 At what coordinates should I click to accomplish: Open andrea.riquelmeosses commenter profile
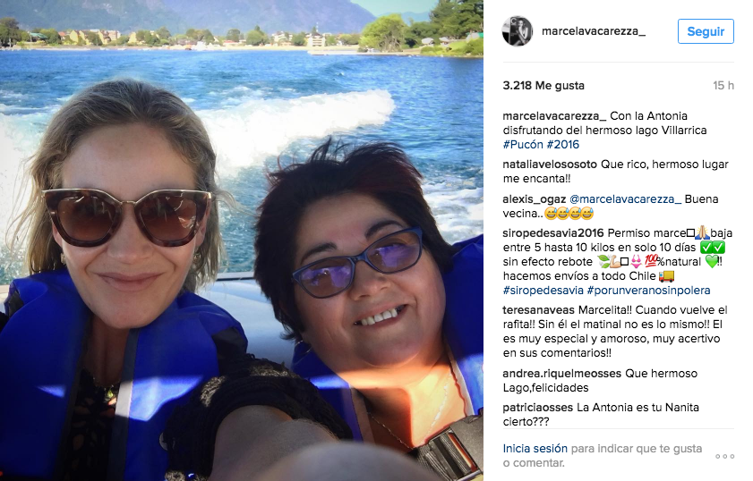[x=562, y=374]
